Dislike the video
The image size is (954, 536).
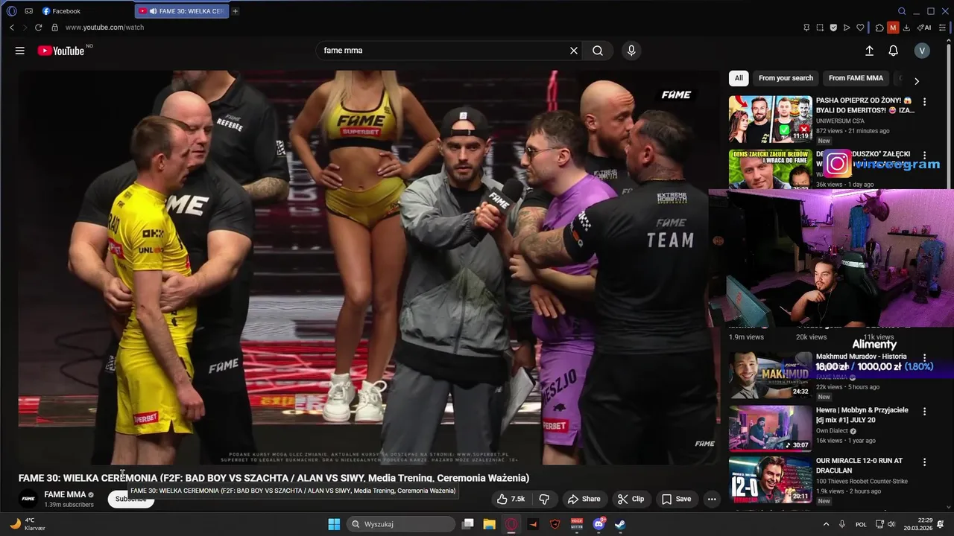(544, 499)
